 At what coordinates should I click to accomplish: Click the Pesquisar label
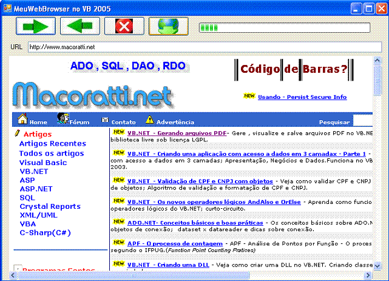click(x=334, y=122)
